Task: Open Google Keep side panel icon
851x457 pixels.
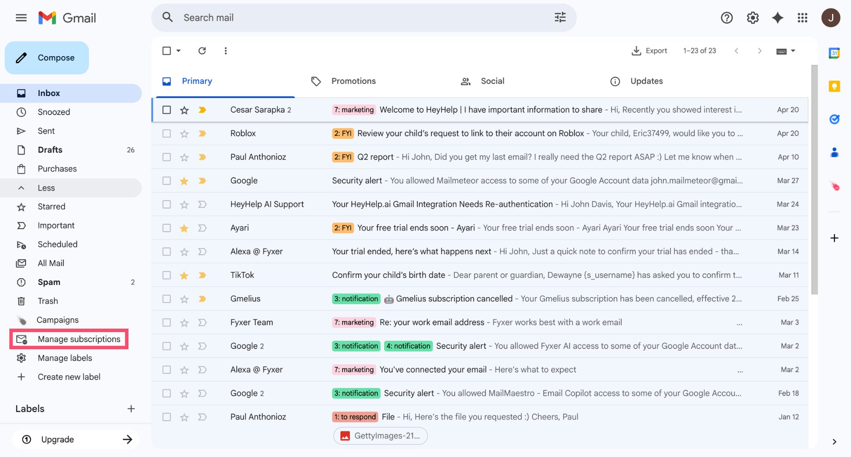Action: point(834,86)
